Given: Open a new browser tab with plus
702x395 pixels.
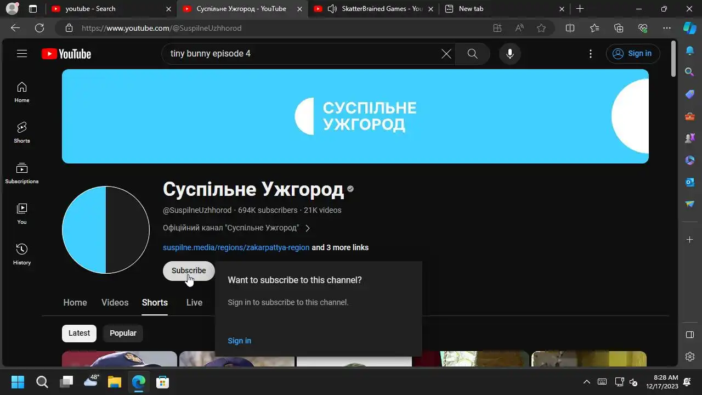Looking at the screenshot, I should click(x=580, y=9).
